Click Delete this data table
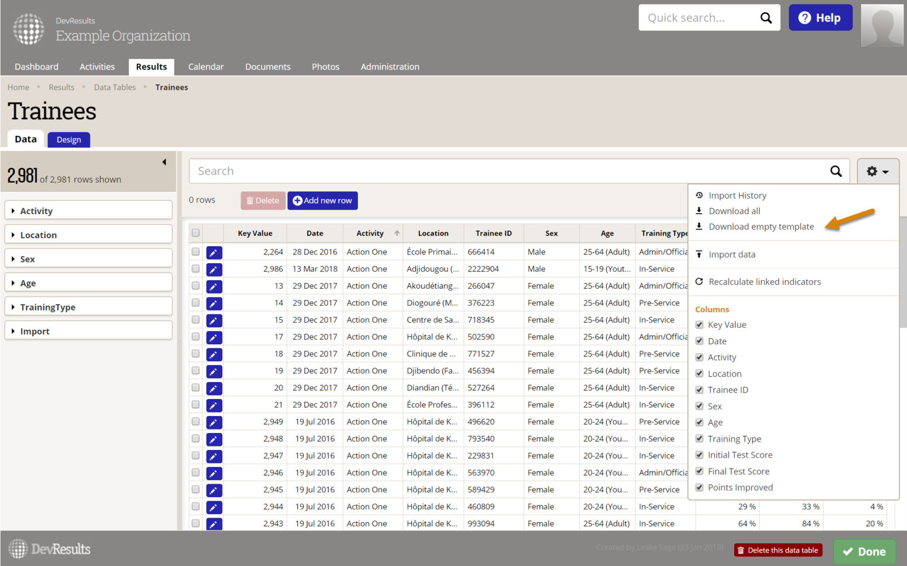907x566 pixels. click(x=778, y=550)
